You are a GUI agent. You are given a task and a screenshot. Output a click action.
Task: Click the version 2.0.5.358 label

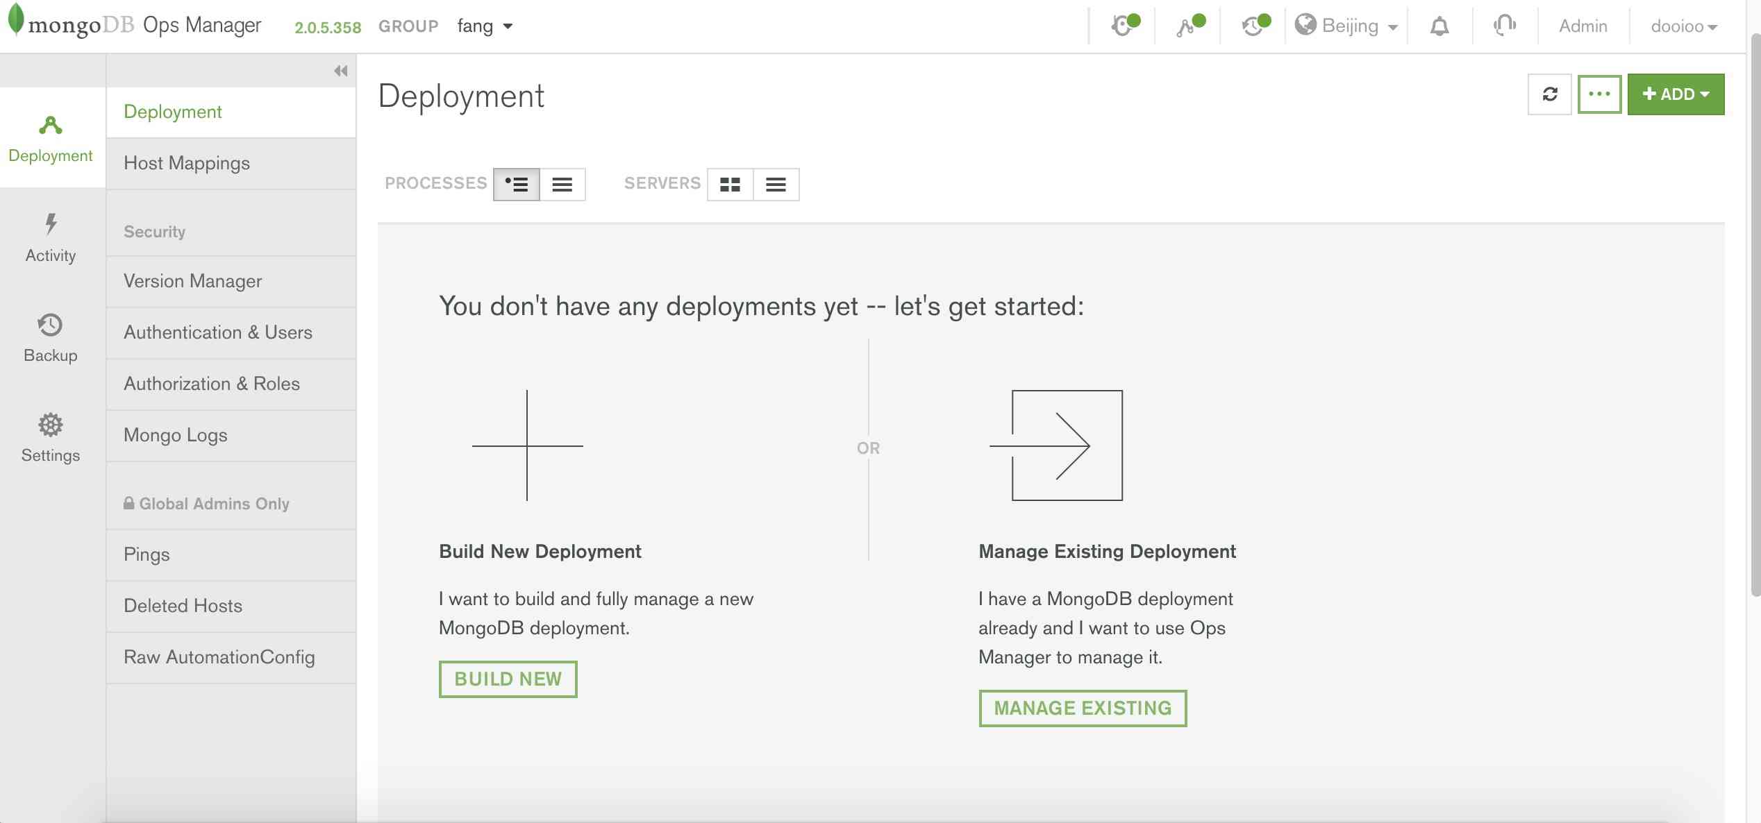[x=328, y=27]
